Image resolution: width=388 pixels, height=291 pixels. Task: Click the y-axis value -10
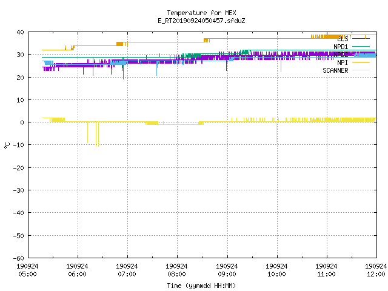19,145
